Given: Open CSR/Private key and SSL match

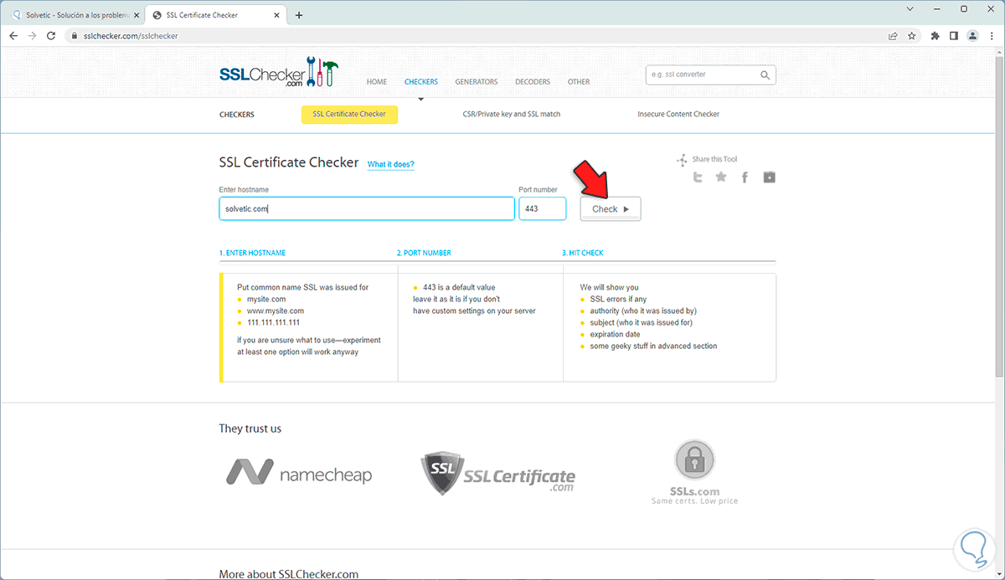Looking at the screenshot, I should tap(512, 114).
